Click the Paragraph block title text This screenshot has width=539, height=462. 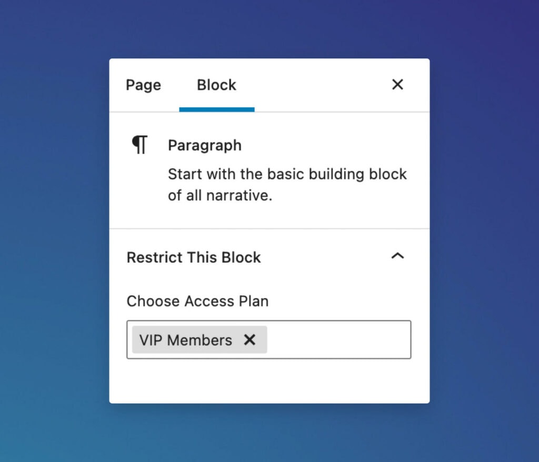point(204,145)
